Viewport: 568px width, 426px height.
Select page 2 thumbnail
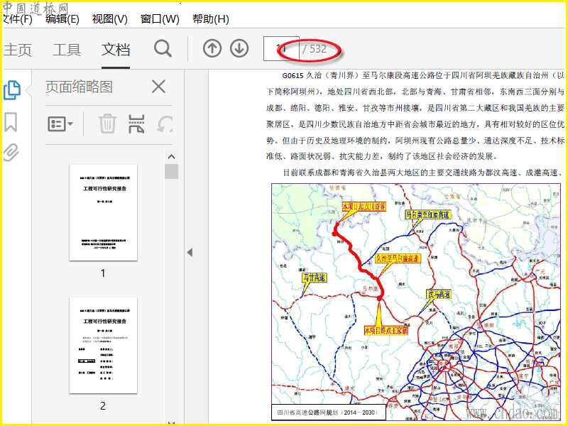103,345
